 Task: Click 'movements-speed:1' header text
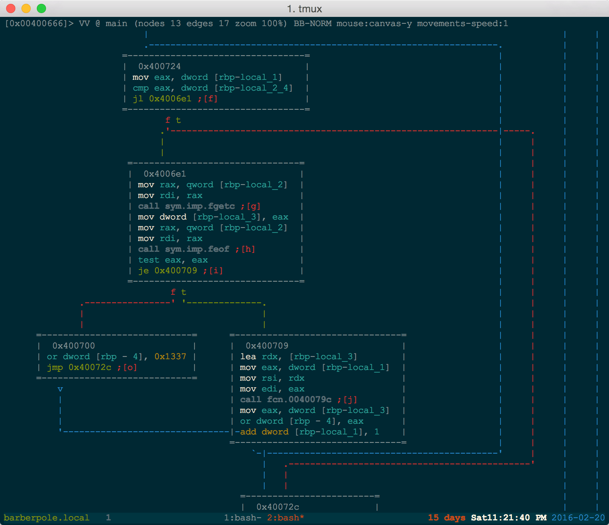[463, 23]
